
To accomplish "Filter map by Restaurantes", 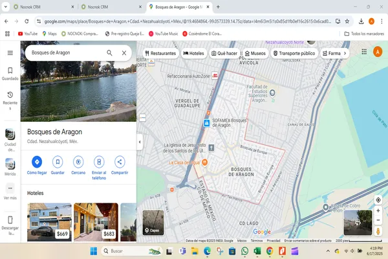I will [160, 53].
